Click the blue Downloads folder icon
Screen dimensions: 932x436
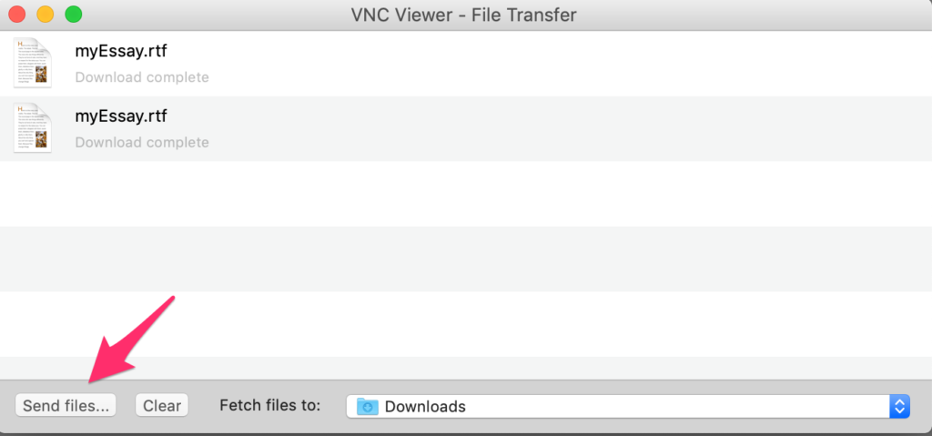tap(368, 406)
